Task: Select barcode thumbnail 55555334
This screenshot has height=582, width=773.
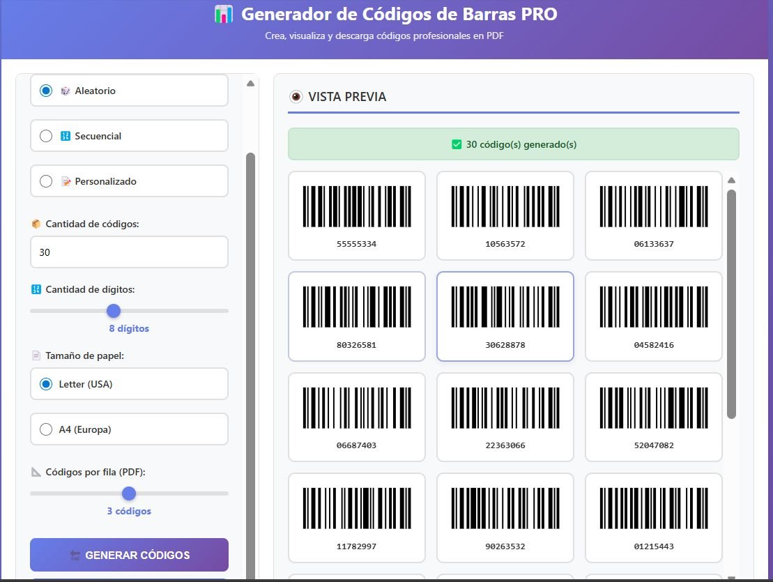Action: [356, 215]
